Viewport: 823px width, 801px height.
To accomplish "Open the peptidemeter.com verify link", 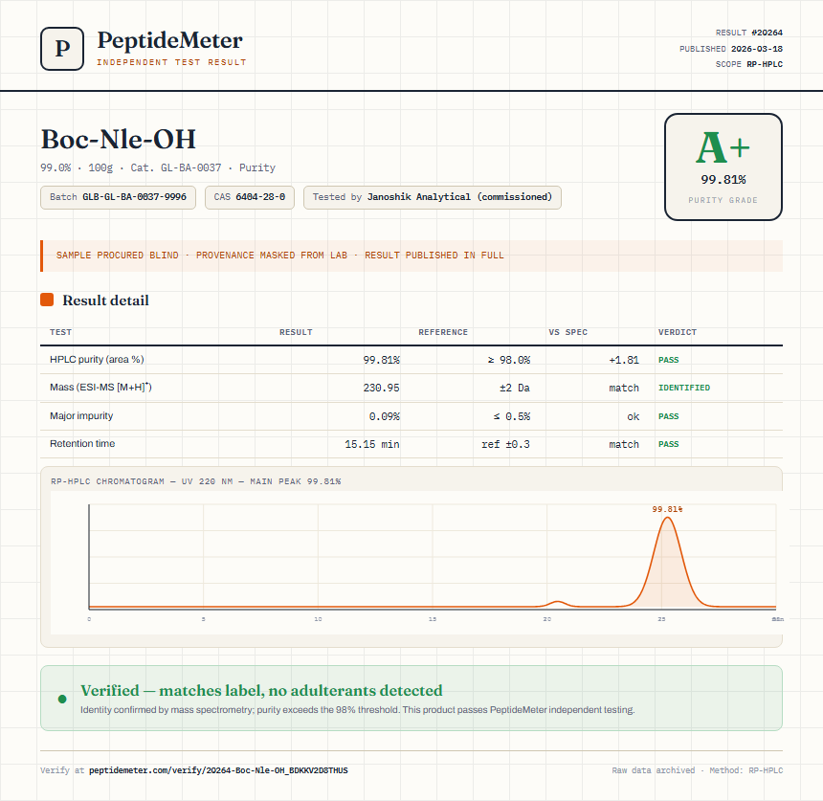I will pyautogui.click(x=218, y=770).
